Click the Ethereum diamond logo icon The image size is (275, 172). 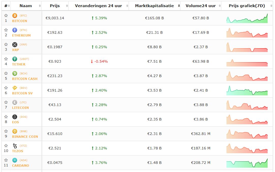click(15, 30)
